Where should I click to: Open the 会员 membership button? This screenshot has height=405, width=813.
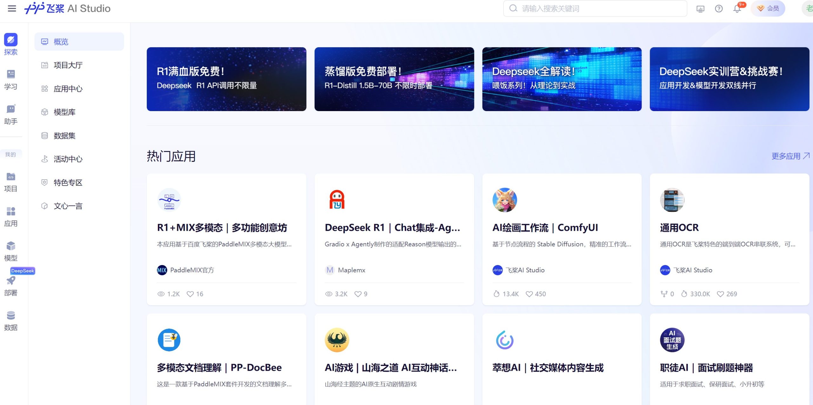tap(768, 9)
